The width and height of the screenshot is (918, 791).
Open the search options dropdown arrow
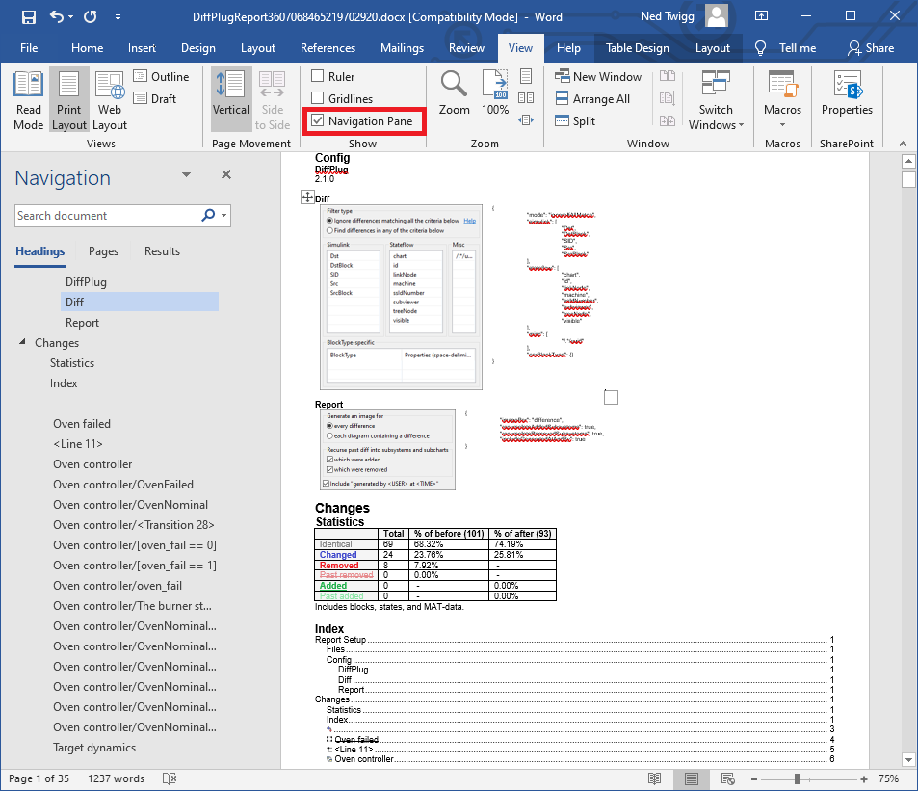(x=223, y=216)
